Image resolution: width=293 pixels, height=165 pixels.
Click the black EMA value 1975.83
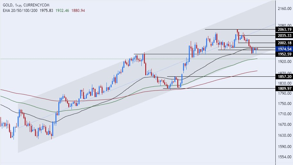click(x=46, y=10)
